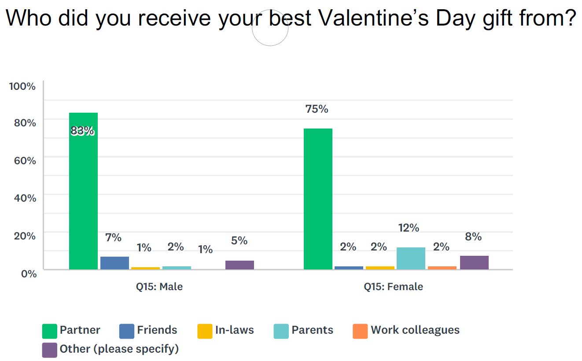The height and width of the screenshot is (361, 582).
Task: Click the yellow In-laws legend swatch
Action: [x=205, y=331]
